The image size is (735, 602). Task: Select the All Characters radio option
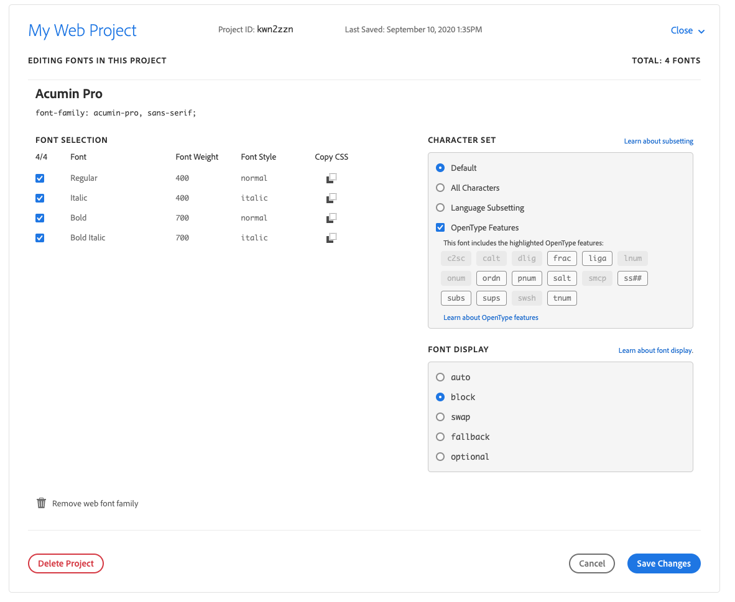440,188
